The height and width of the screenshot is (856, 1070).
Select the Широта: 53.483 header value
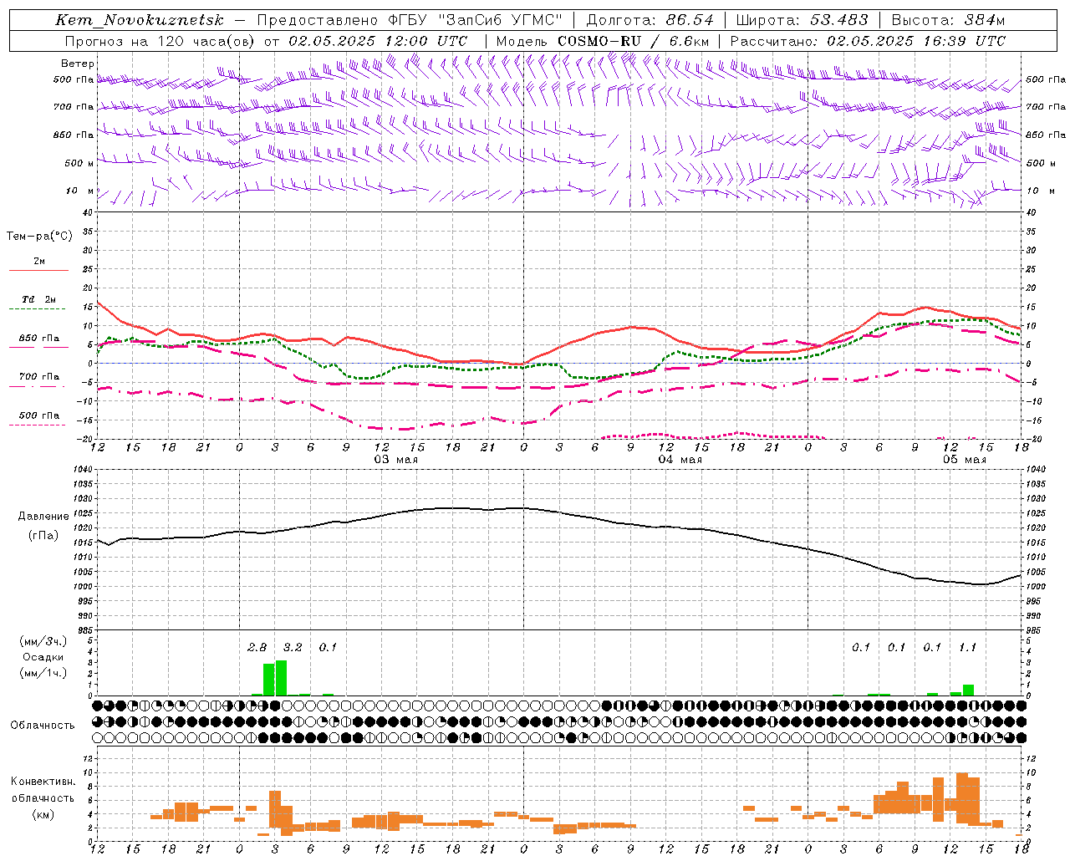(802, 20)
